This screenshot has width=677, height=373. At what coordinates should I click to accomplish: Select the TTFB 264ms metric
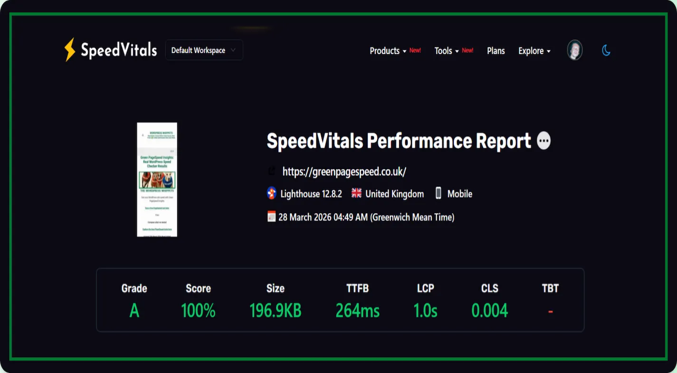[357, 311]
